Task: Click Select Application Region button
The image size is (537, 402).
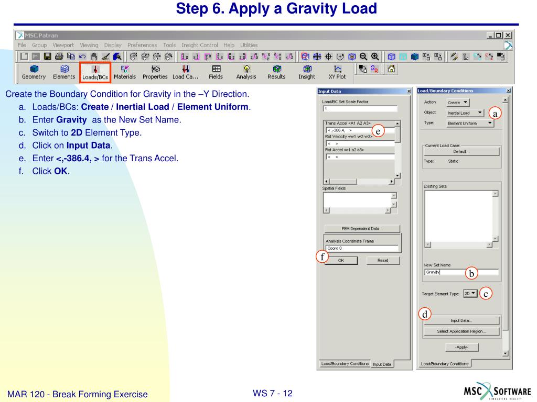Action: tap(461, 331)
